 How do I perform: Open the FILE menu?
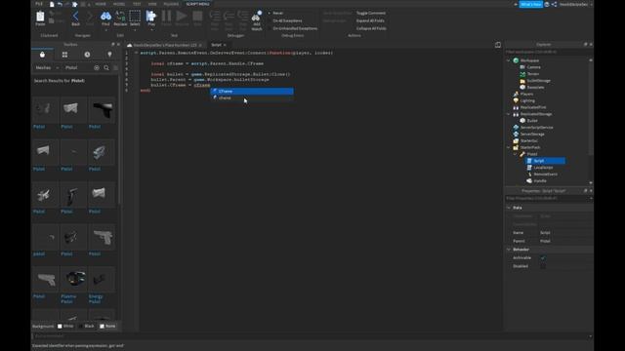pos(39,4)
